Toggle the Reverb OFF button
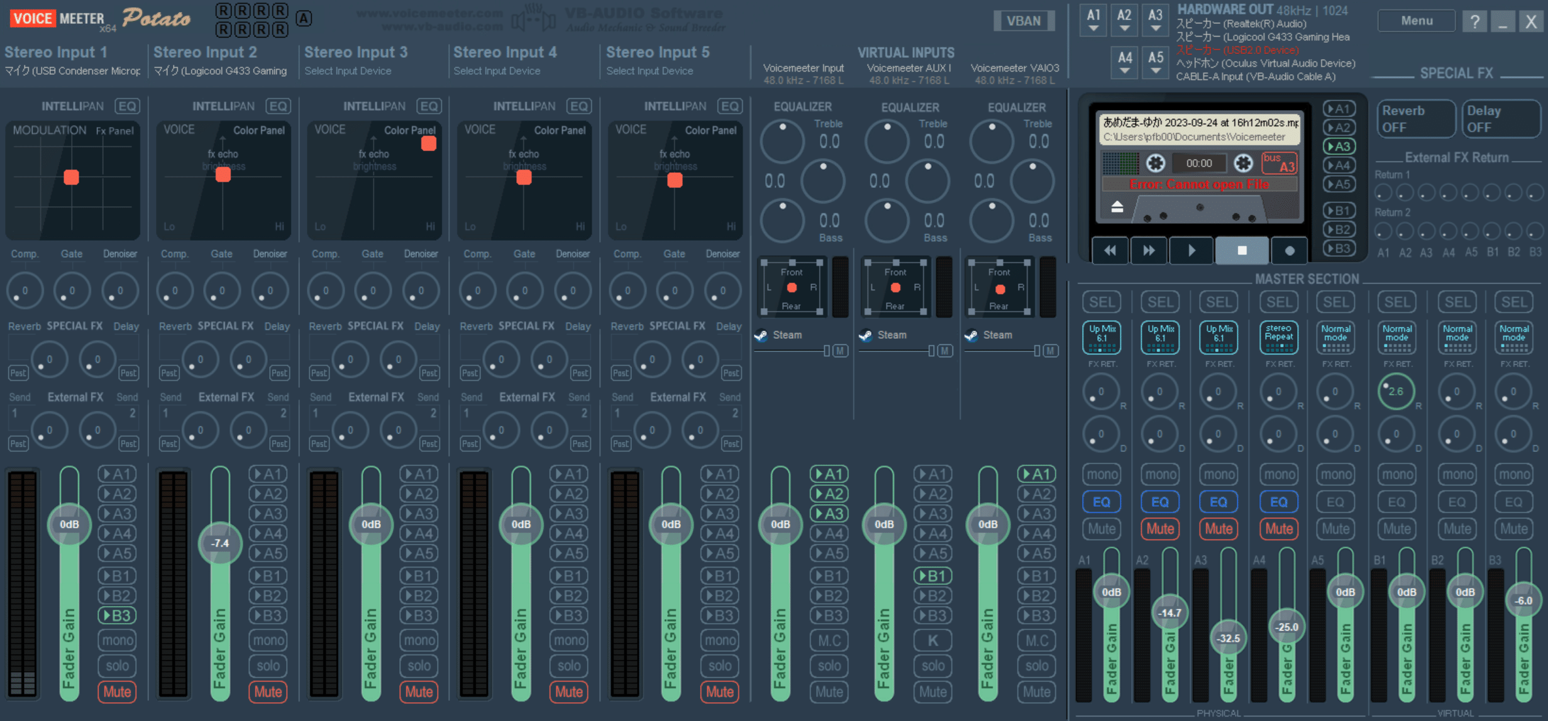 [1415, 119]
